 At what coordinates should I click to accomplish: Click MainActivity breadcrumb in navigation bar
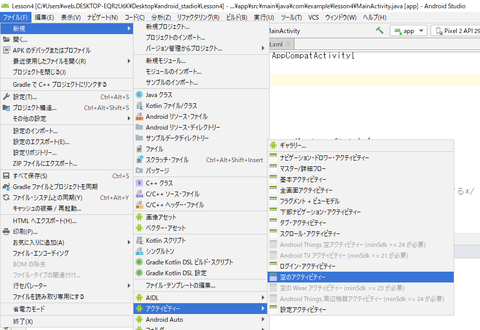click(x=285, y=31)
